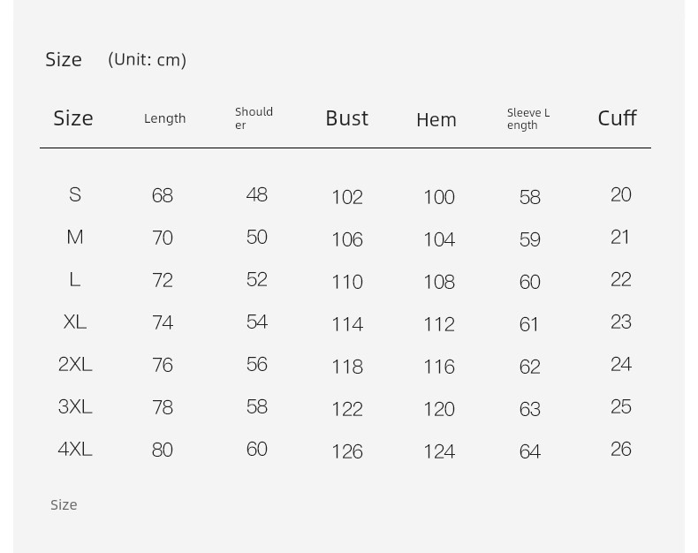Click shoulder value 52 in L row
This screenshot has width=698, height=553.
[257, 280]
